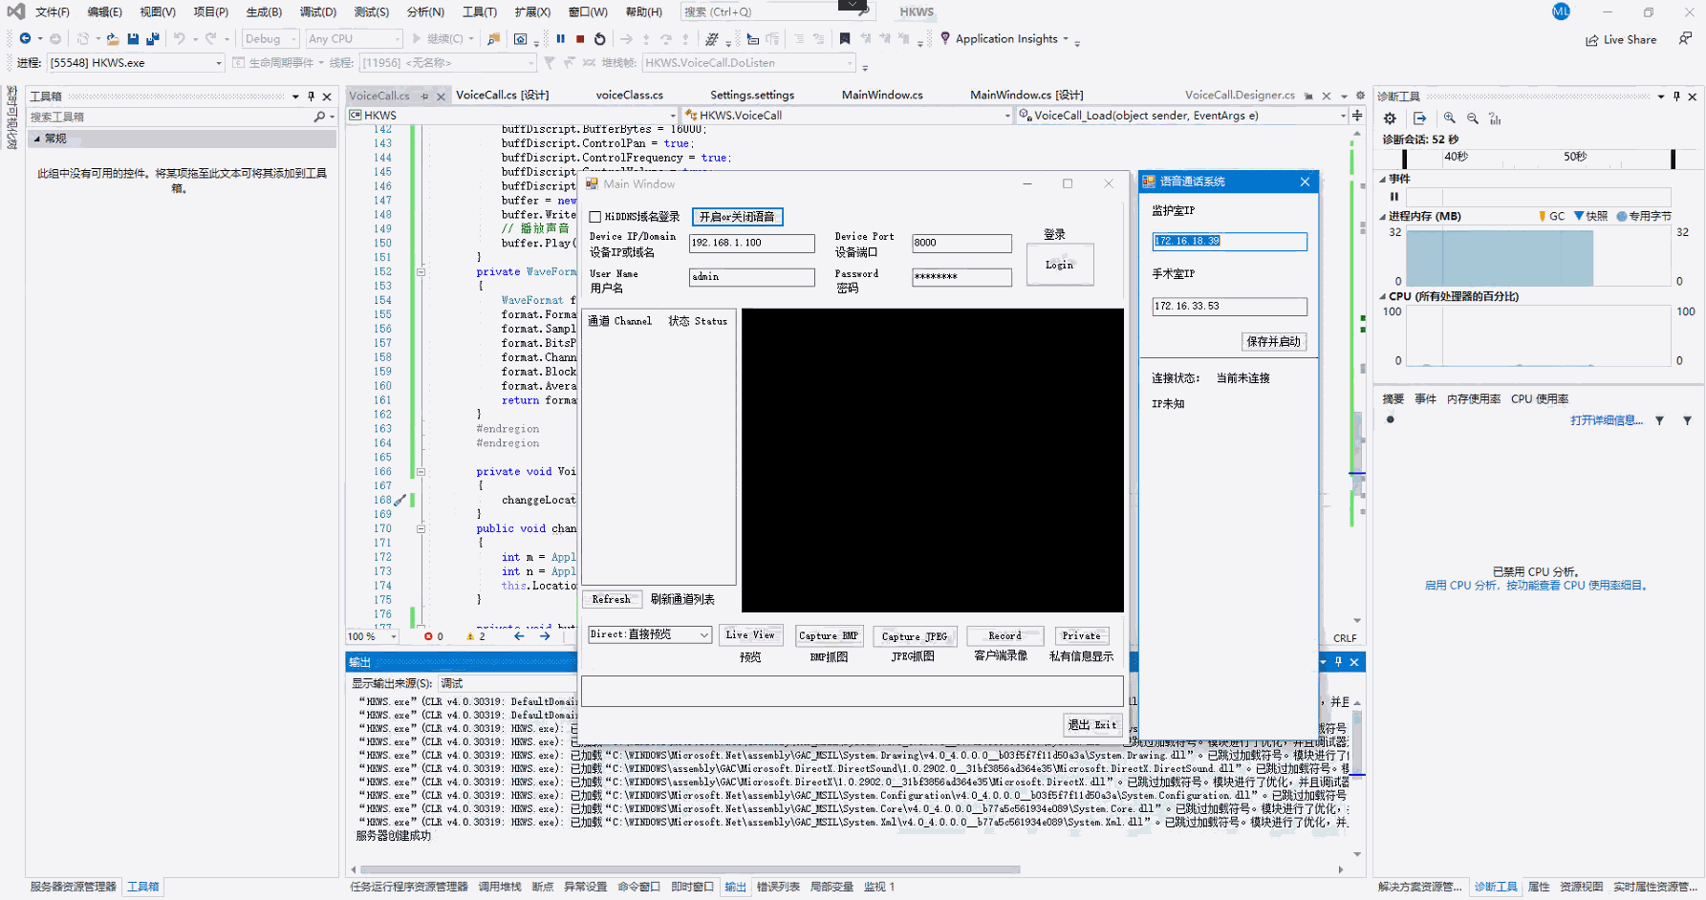Open the 文件(F) menu
1706x900 pixels.
click(x=53, y=12)
